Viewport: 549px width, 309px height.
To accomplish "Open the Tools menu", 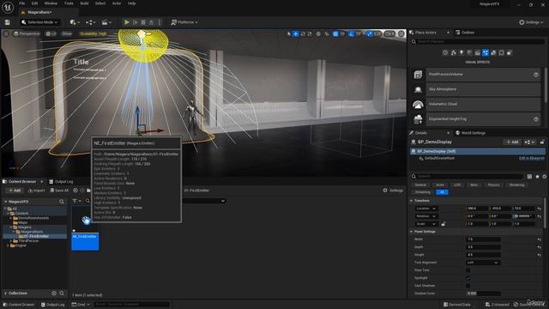I will click(x=69, y=3).
